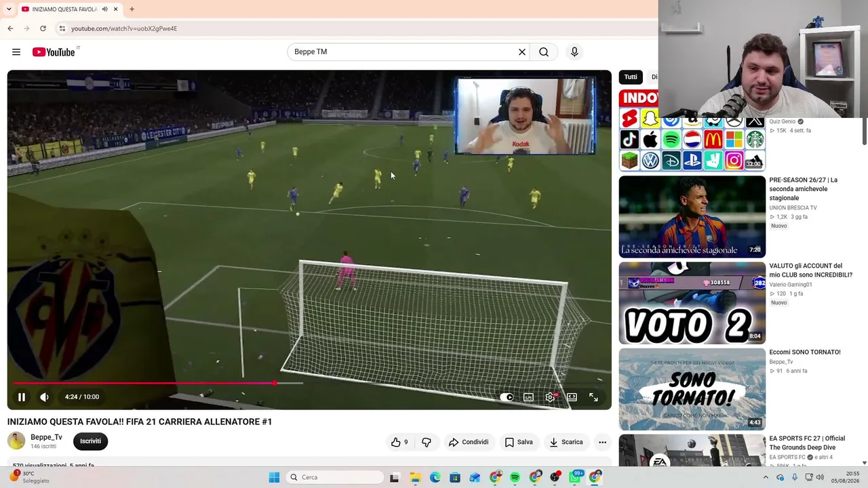Open the YouTube guide hamburger menu
Viewport: 868px width, 488px height.
click(16, 52)
